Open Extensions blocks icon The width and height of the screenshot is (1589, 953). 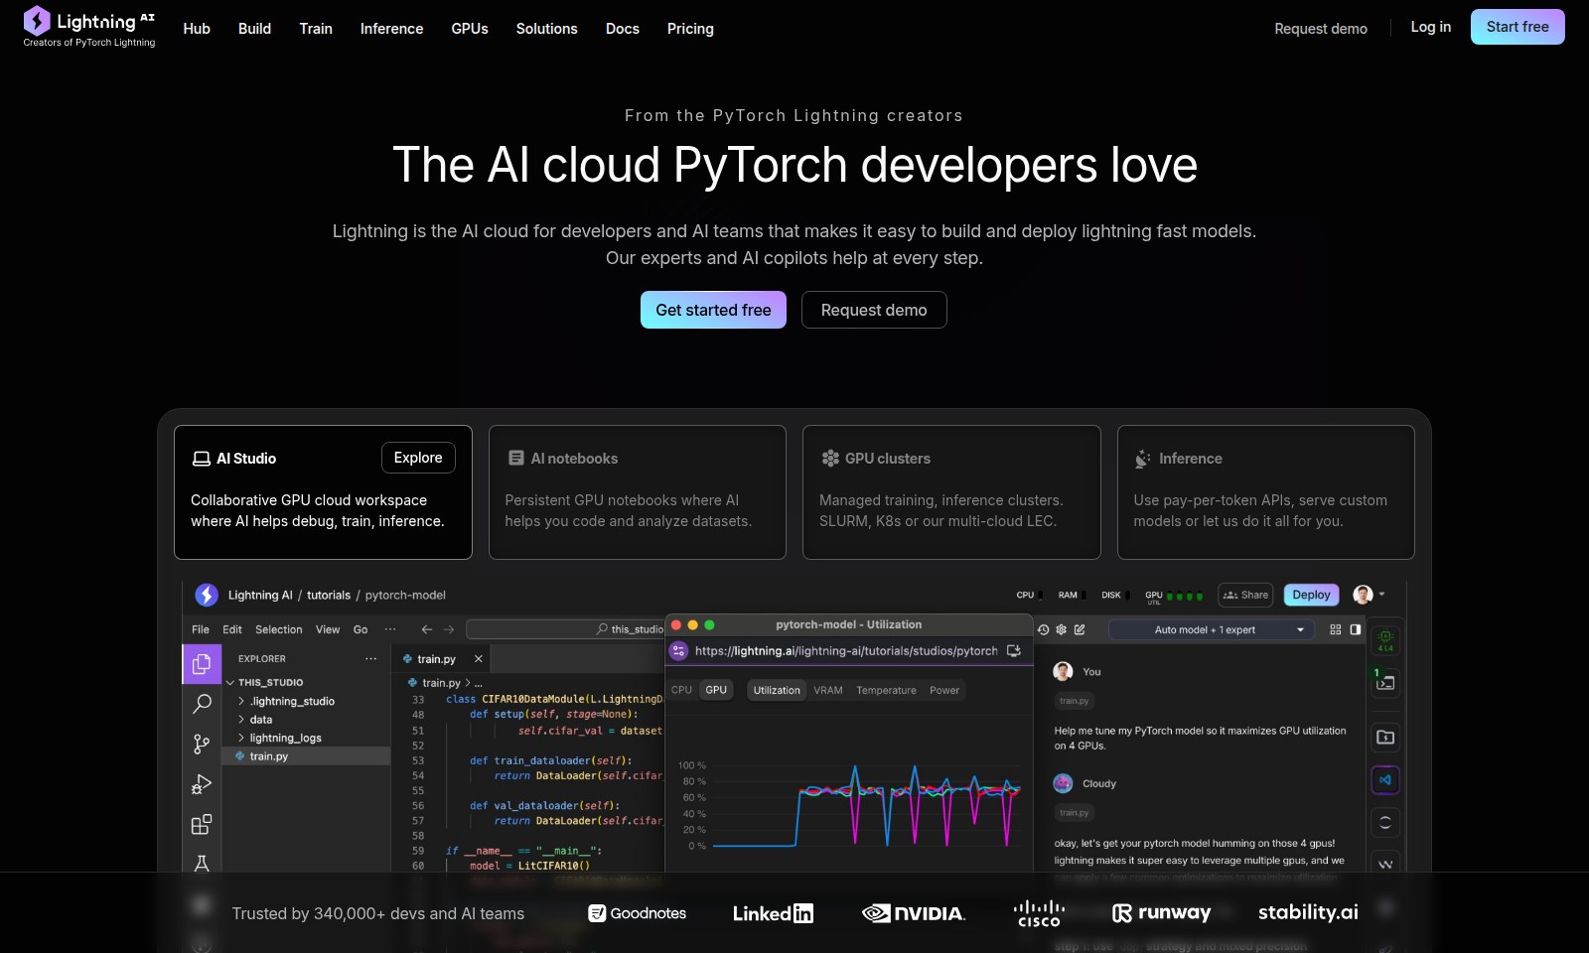[202, 824]
